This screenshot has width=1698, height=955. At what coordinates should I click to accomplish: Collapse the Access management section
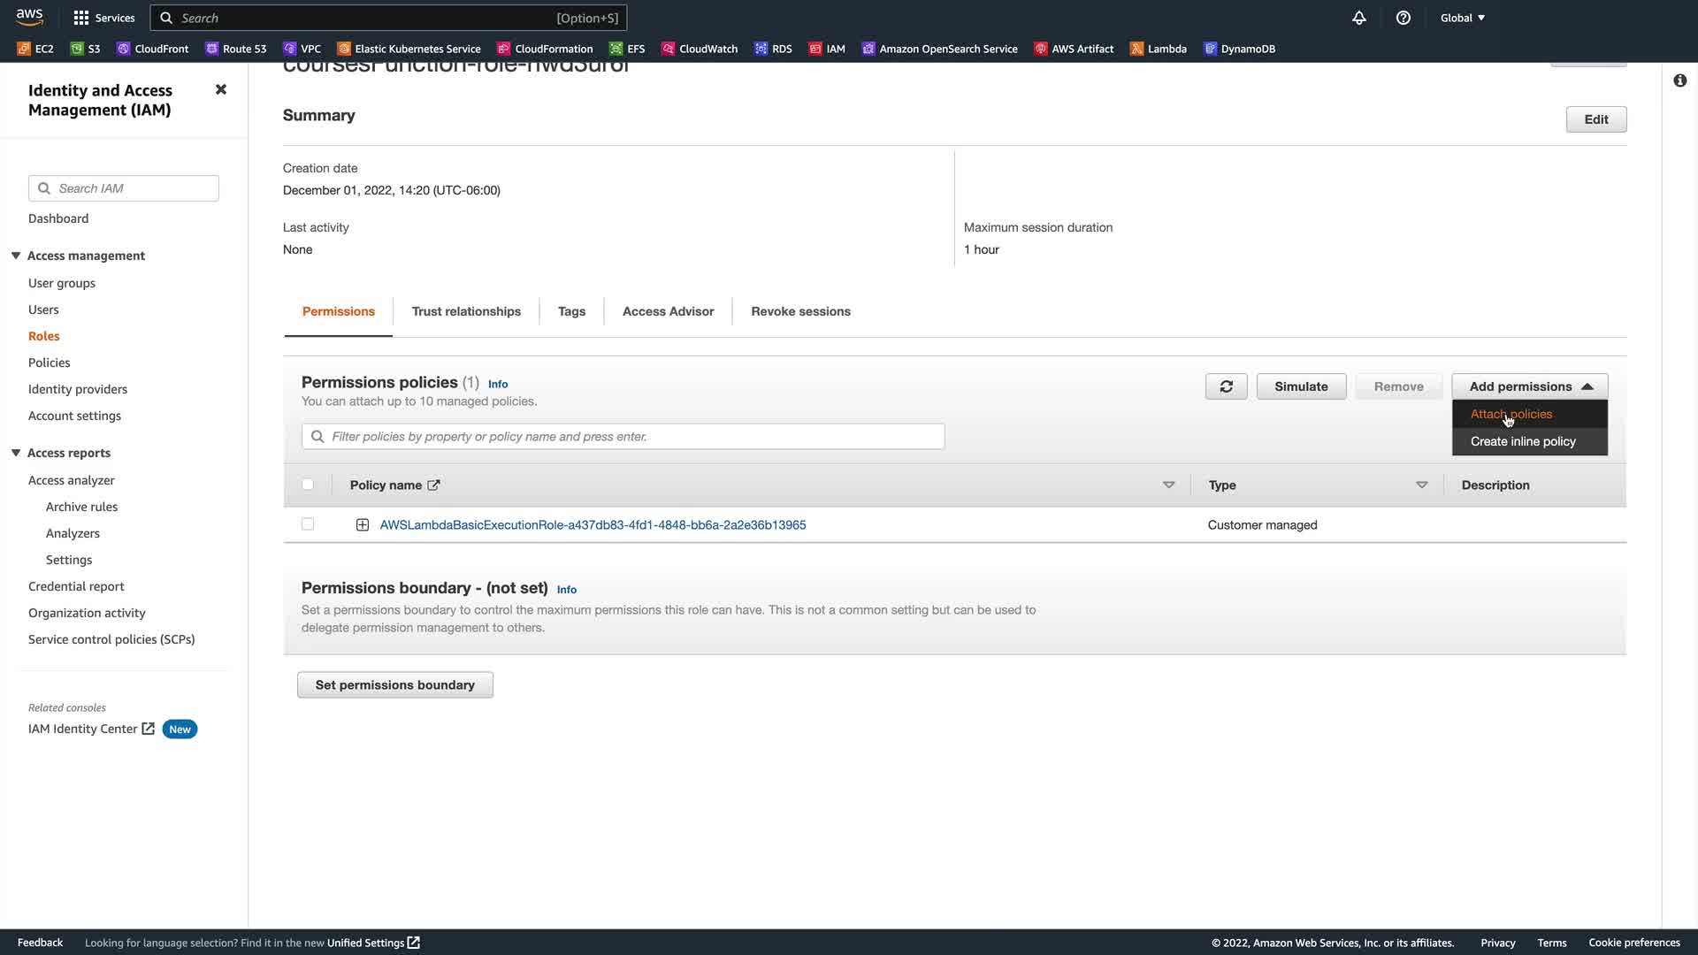coord(16,256)
